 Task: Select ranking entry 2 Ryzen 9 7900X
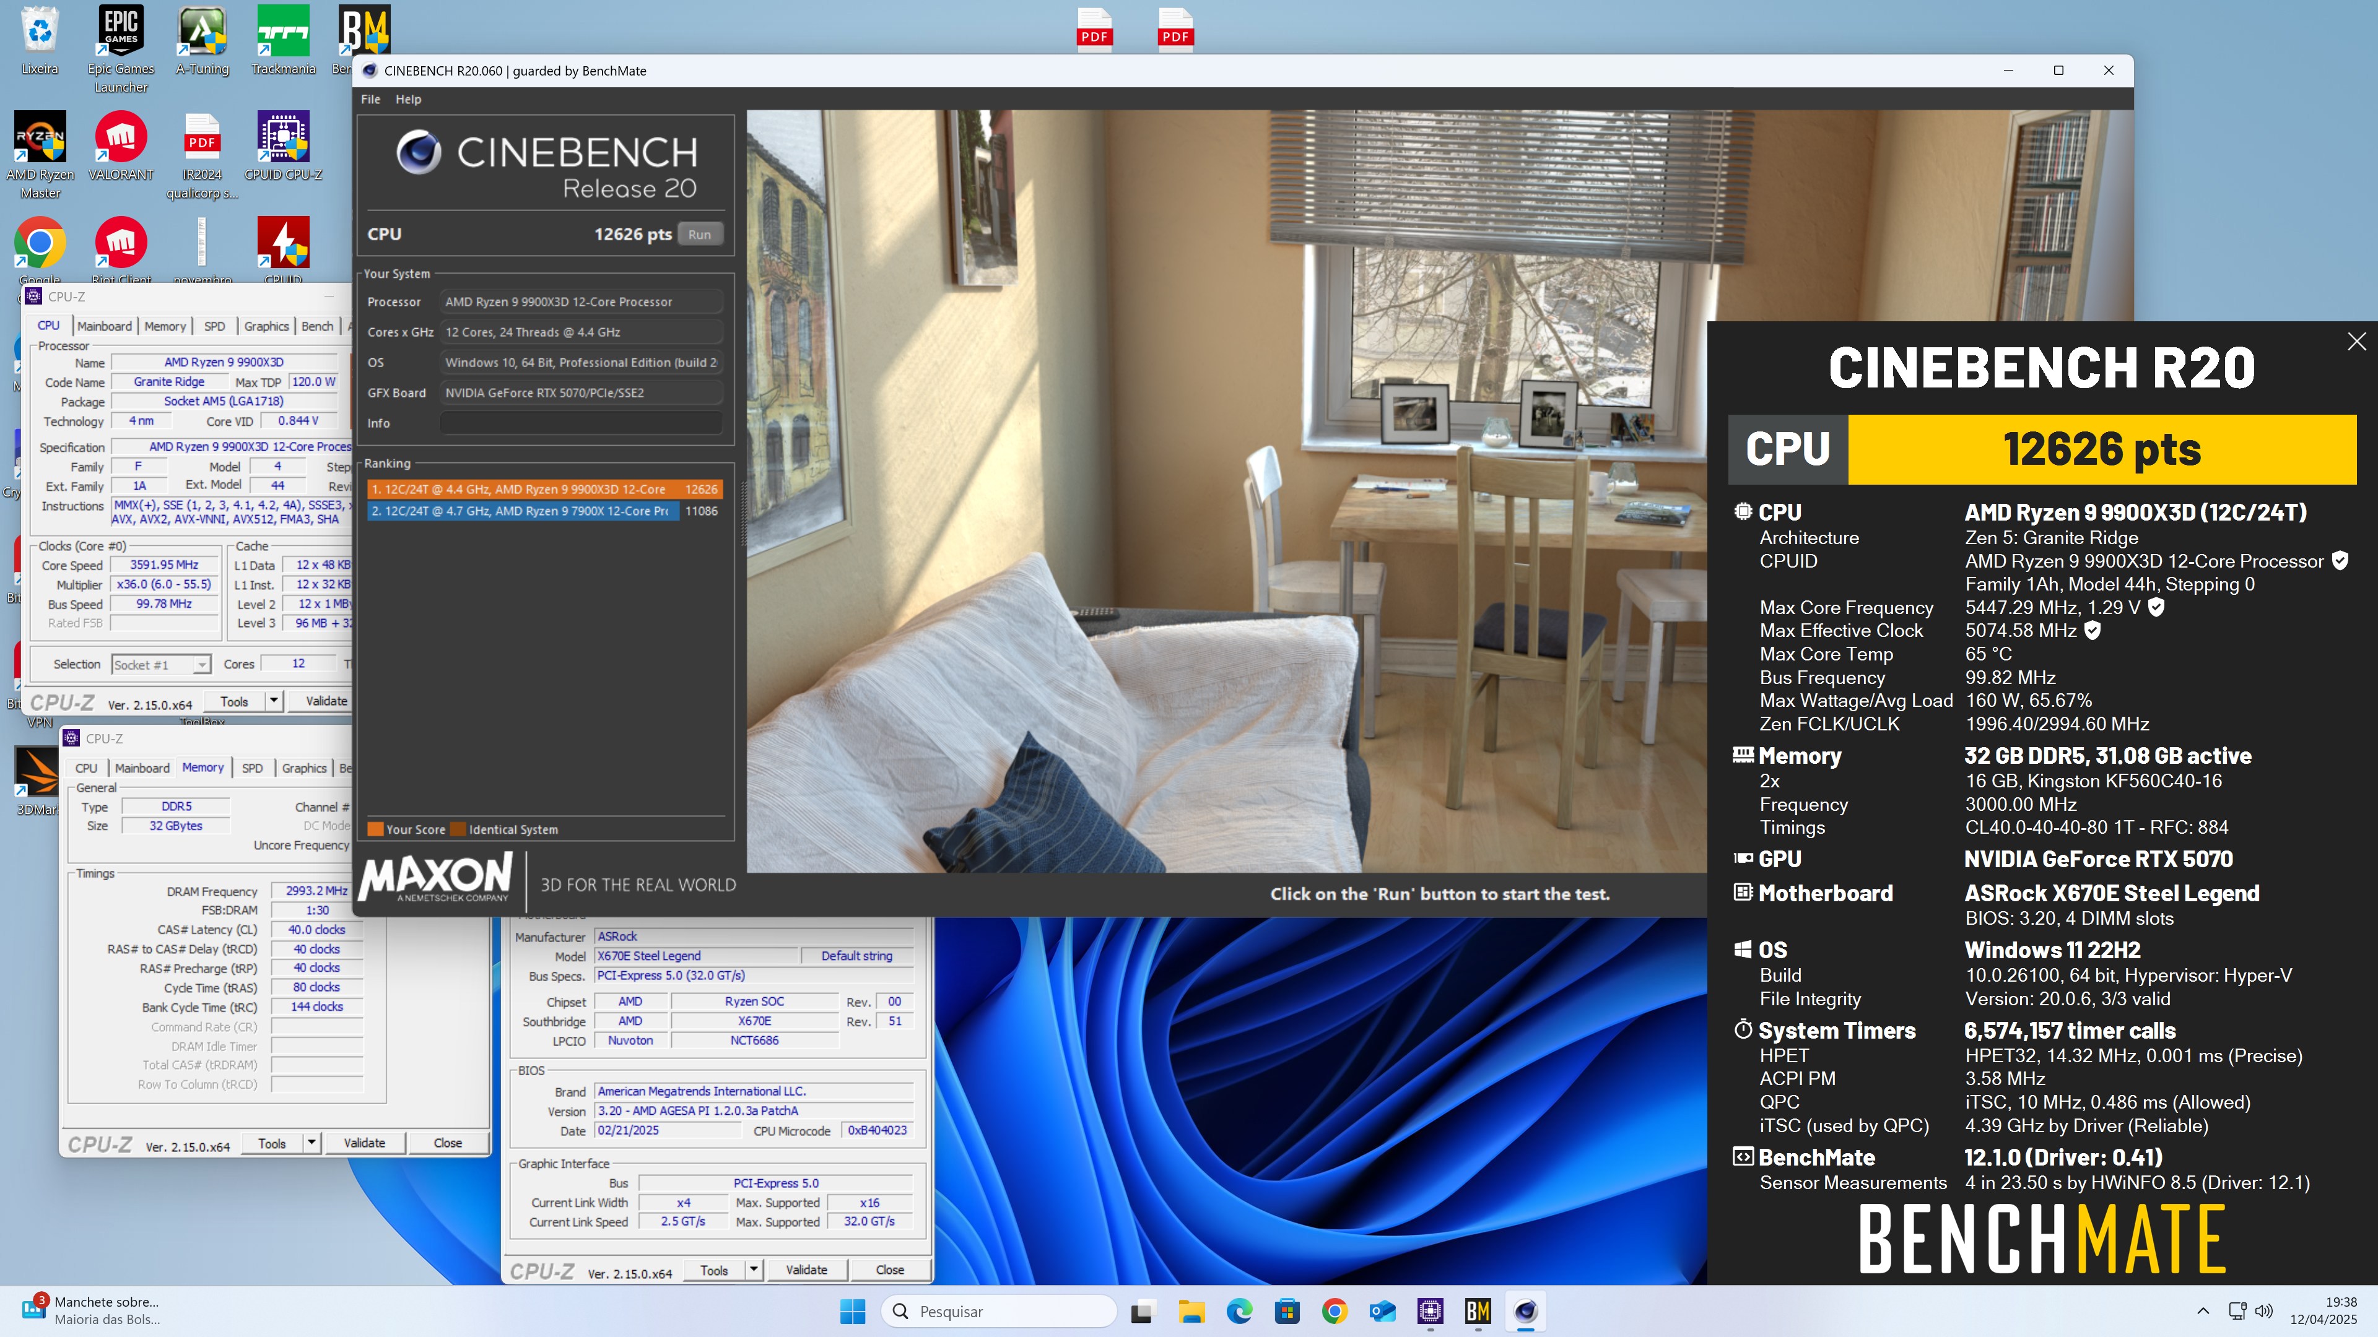click(545, 510)
